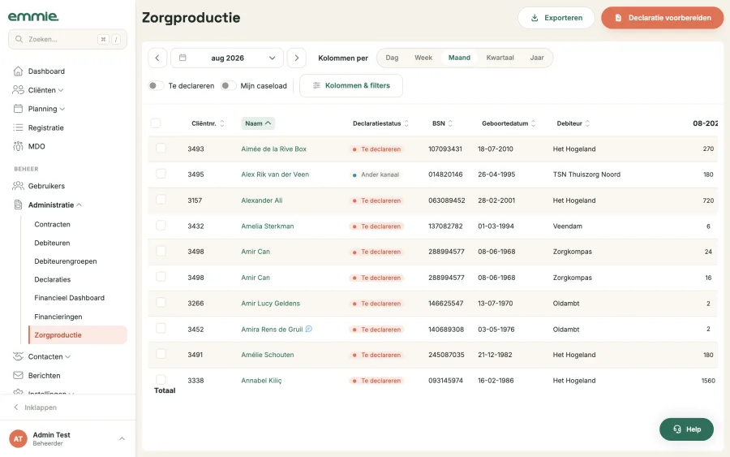
Task: Click the Contacten handshake icon
Action: [x=18, y=356]
